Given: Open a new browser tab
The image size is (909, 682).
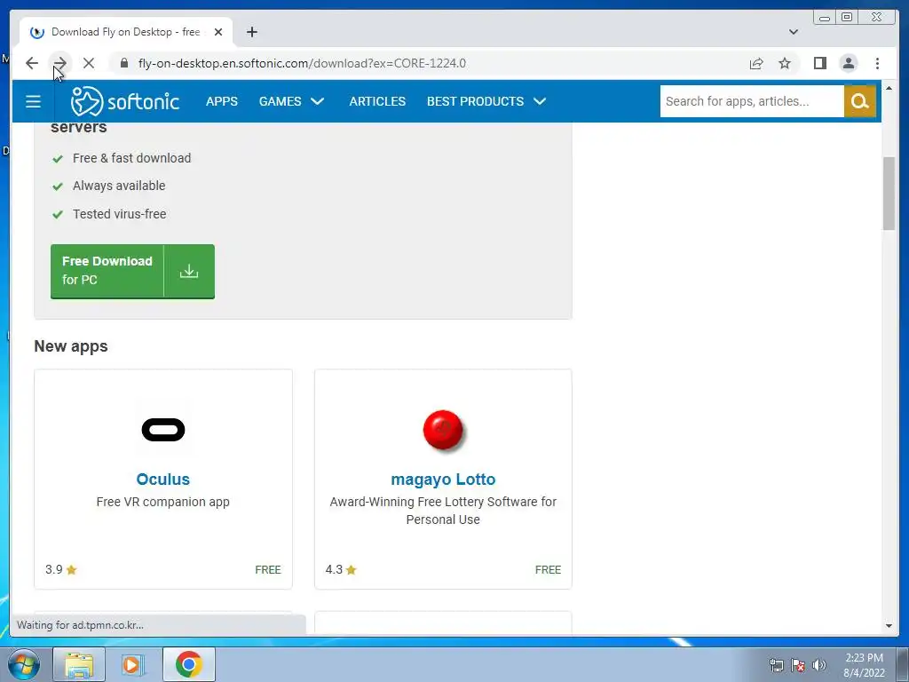Looking at the screenshot, I should (x=251, y=32).
